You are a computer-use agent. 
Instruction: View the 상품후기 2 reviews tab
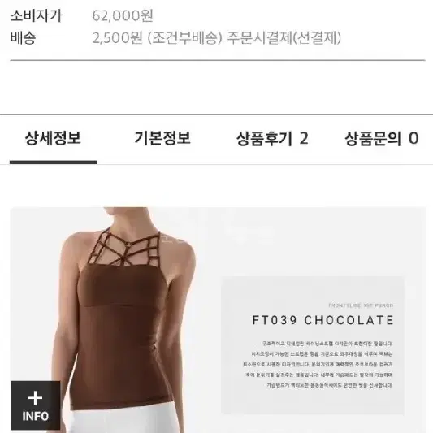(272, 138)
